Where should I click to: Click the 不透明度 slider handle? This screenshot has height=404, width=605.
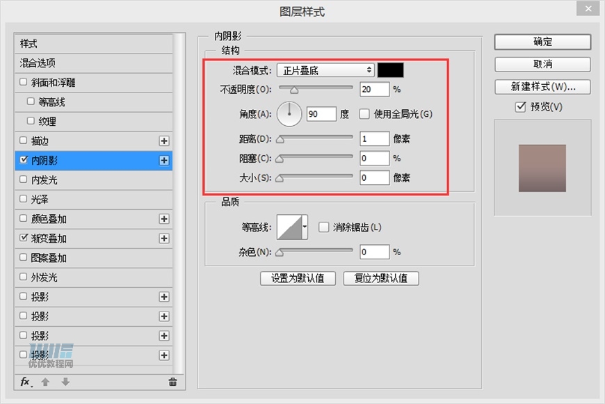tap(294, 90)
